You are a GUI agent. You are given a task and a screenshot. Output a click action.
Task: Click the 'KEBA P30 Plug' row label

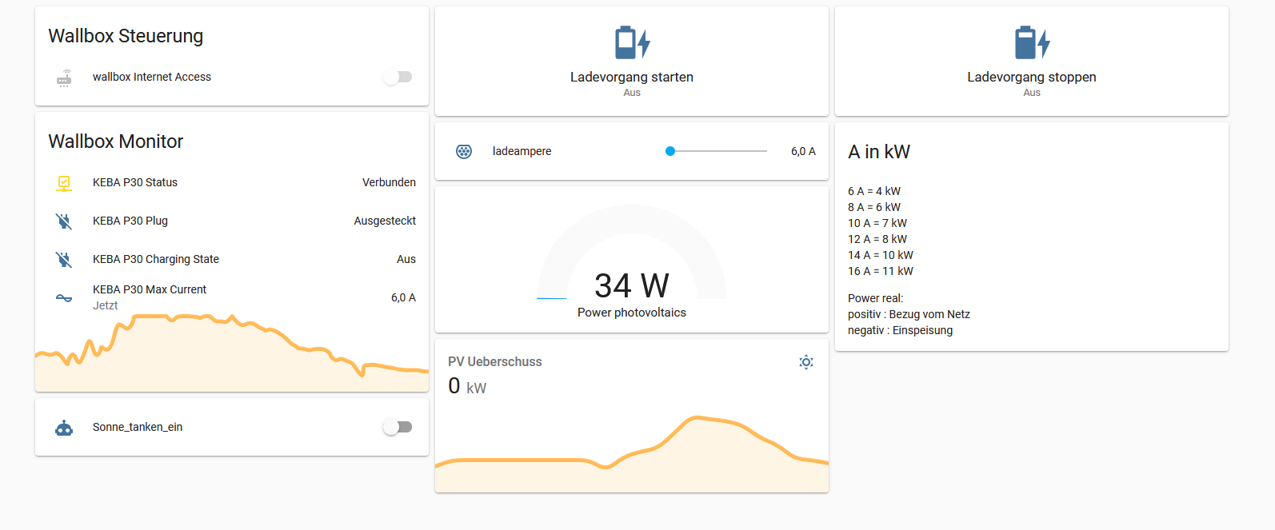coord(130,221)
